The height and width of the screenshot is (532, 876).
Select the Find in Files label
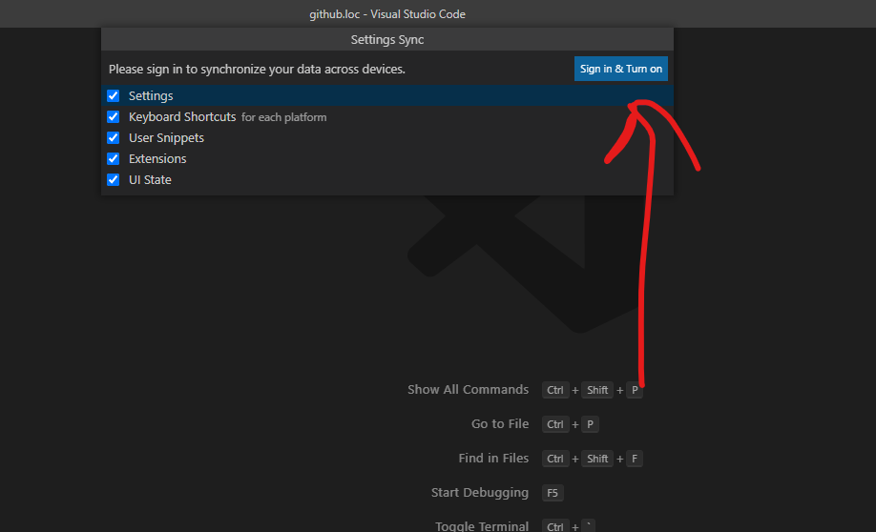tap(493, 459)
